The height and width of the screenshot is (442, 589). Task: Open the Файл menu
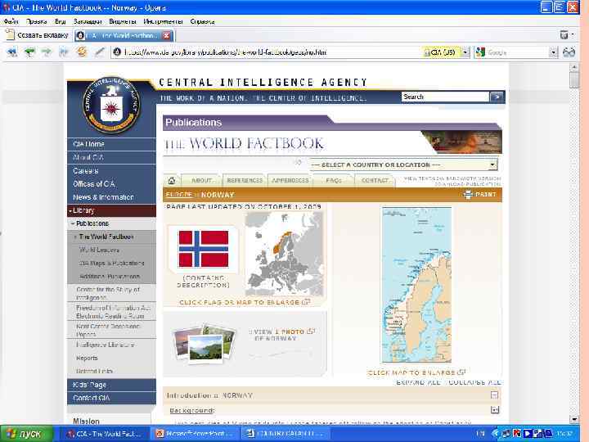[11, 21]
